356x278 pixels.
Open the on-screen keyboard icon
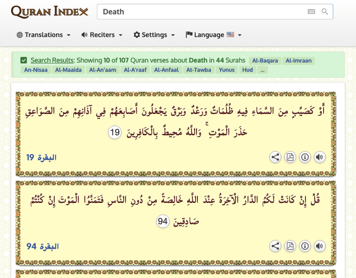[x=311, y=12]
